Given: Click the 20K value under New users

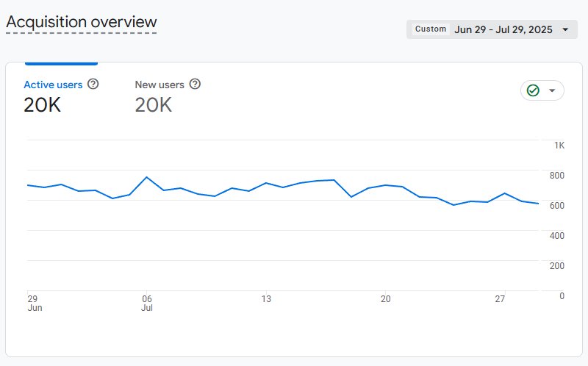Looking at the screenshot, I should [153, 105].
